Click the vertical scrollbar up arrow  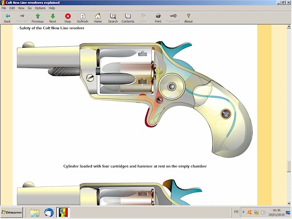tap(289, 27)
